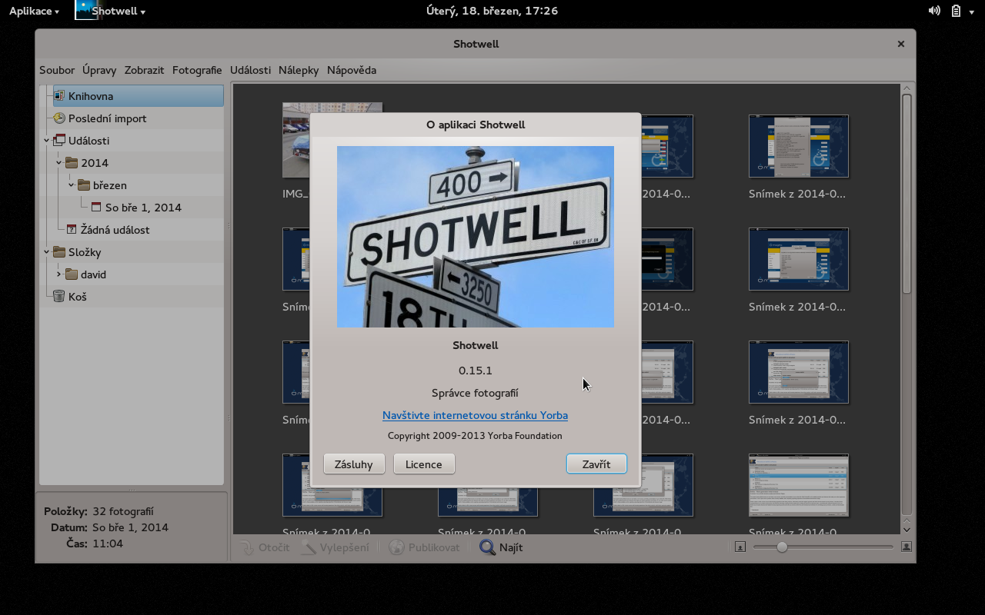The image size is (985, 615).
Task: Click the "11:04" time value
Action: (108, 544)
